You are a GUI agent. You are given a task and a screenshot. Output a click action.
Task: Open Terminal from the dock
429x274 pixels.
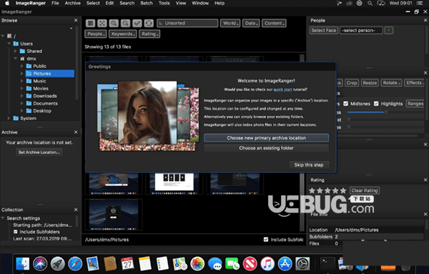327,263
